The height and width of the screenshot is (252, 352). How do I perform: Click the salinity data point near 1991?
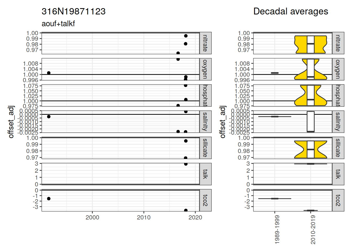(49, 117)
